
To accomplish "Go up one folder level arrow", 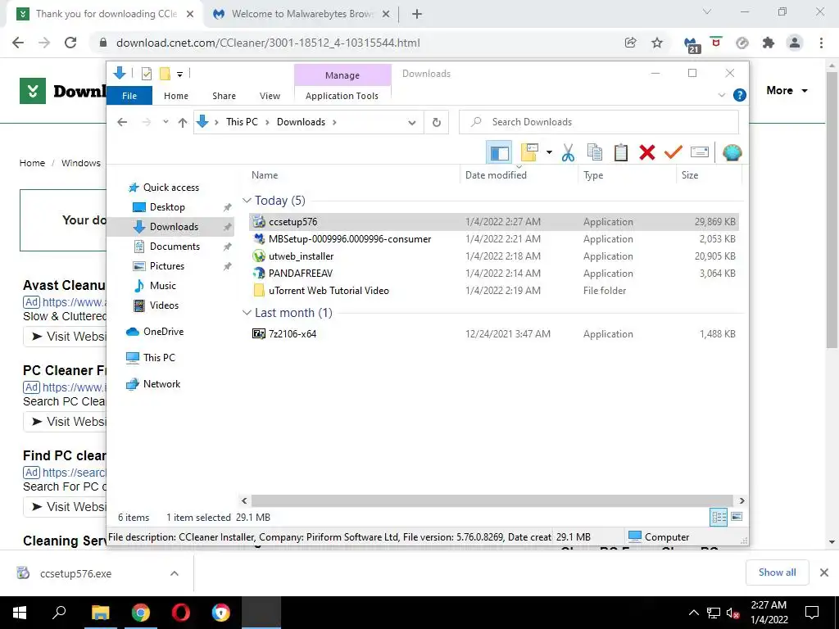I will click(x=183, y=123).
